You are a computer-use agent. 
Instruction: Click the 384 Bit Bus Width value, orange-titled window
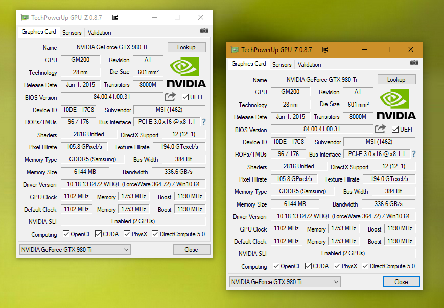click(393, 191)
